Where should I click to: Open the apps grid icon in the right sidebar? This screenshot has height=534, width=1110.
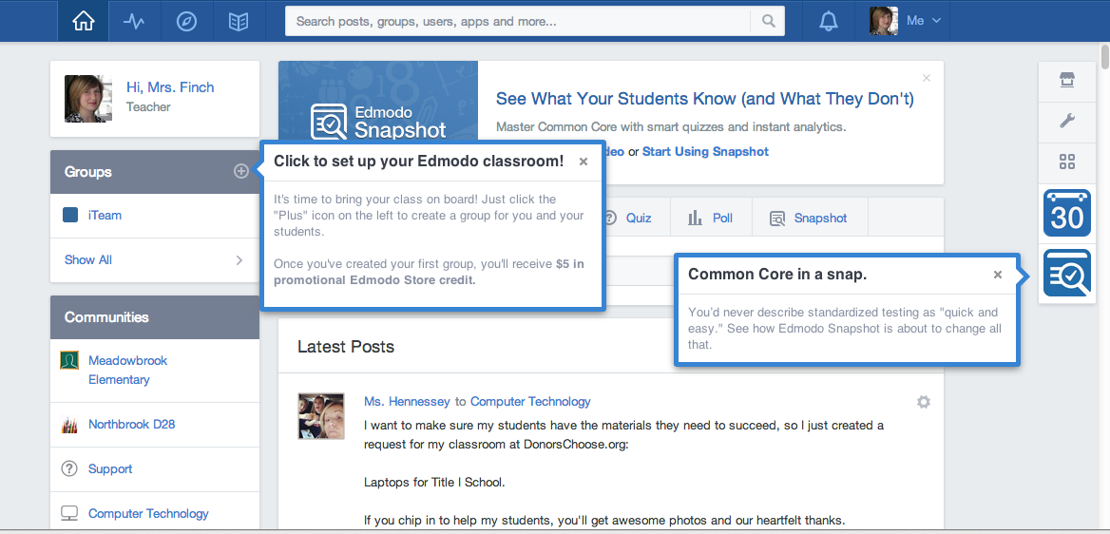click(x=1067, y=162)
